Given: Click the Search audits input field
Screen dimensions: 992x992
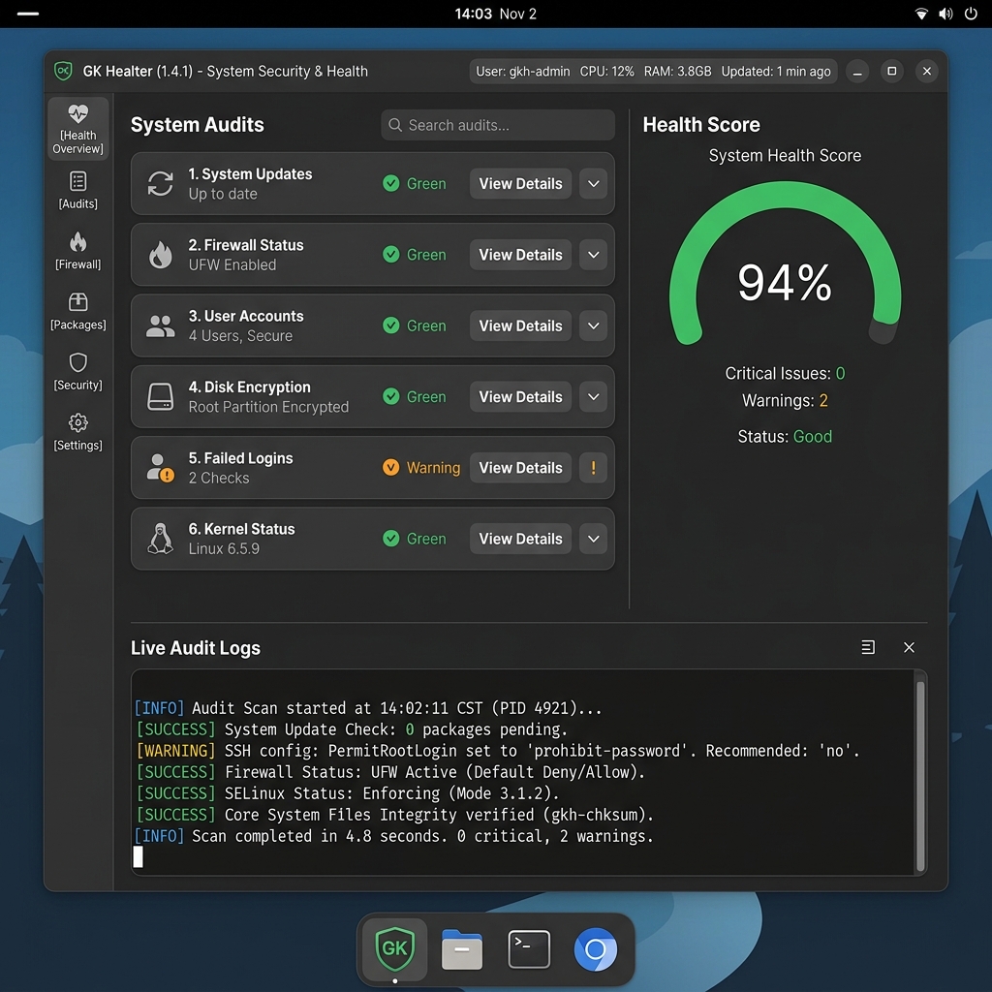Looking at the screenshot, I should (498, 125).
